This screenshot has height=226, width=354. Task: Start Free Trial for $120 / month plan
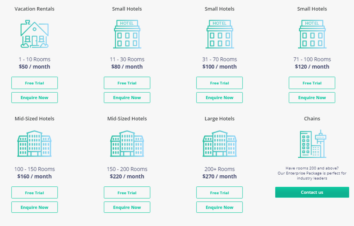[312, 83]
